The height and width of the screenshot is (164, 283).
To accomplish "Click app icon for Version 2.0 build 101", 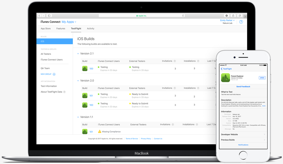I will coord(85,96).
